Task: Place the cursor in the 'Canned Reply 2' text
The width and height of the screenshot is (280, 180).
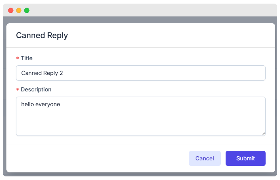Action: click(42, 73)
